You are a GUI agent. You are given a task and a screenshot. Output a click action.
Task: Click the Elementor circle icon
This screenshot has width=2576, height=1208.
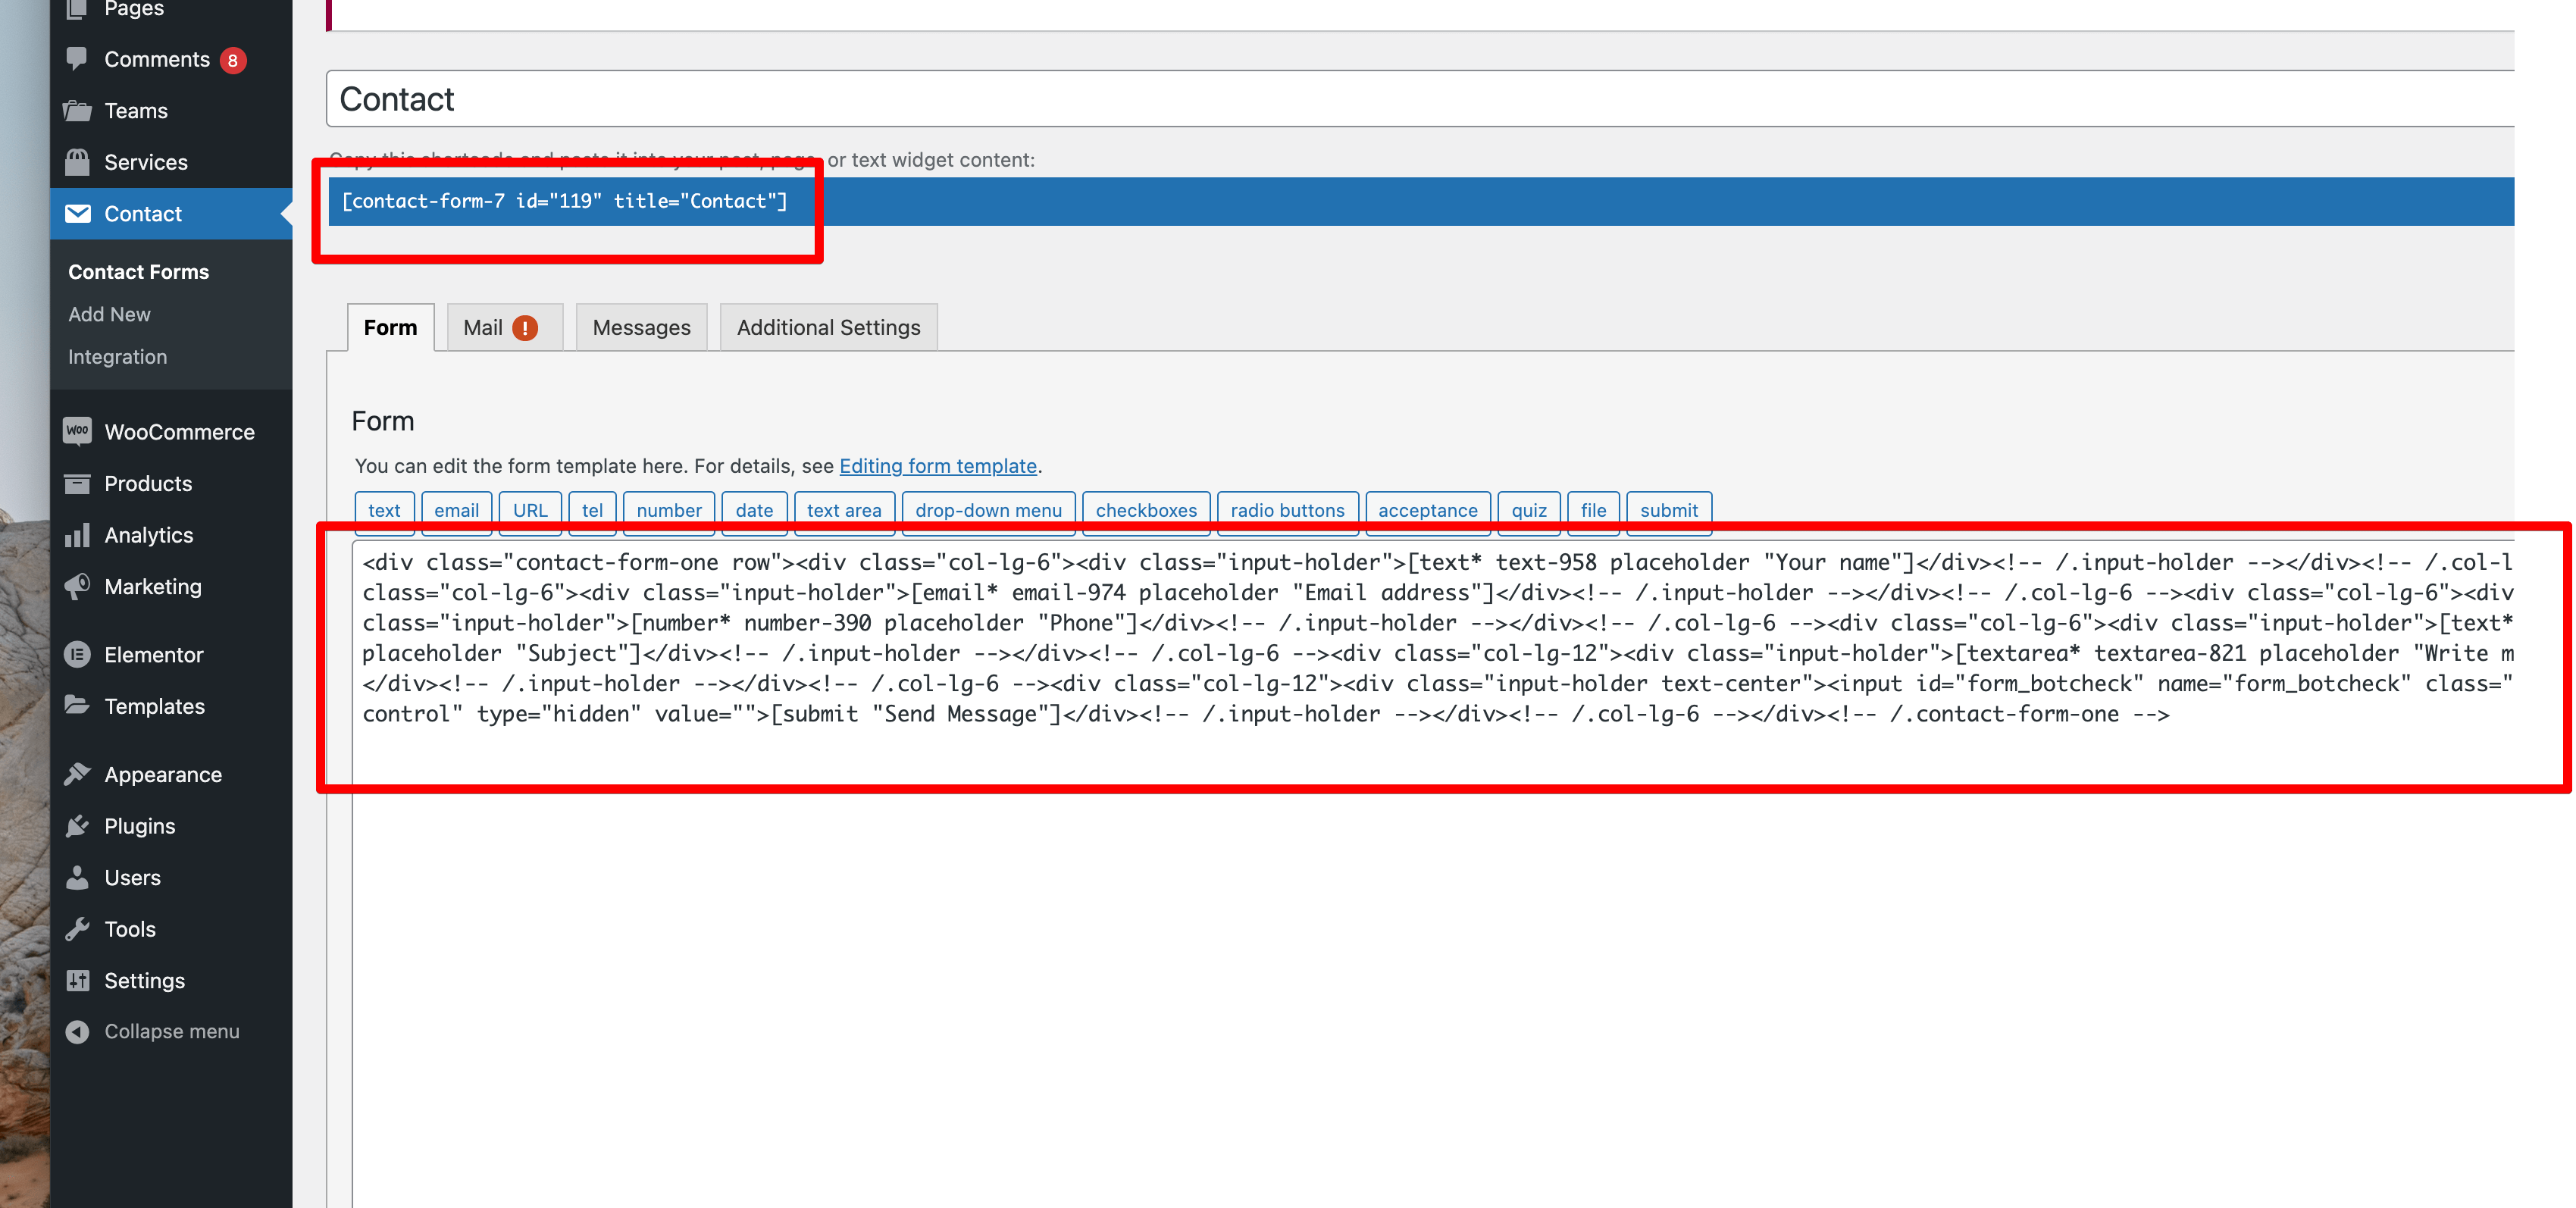point(77,654)
